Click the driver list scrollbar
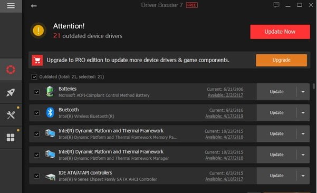The width and height of the screenshot is (317, 193). [314, 86]
